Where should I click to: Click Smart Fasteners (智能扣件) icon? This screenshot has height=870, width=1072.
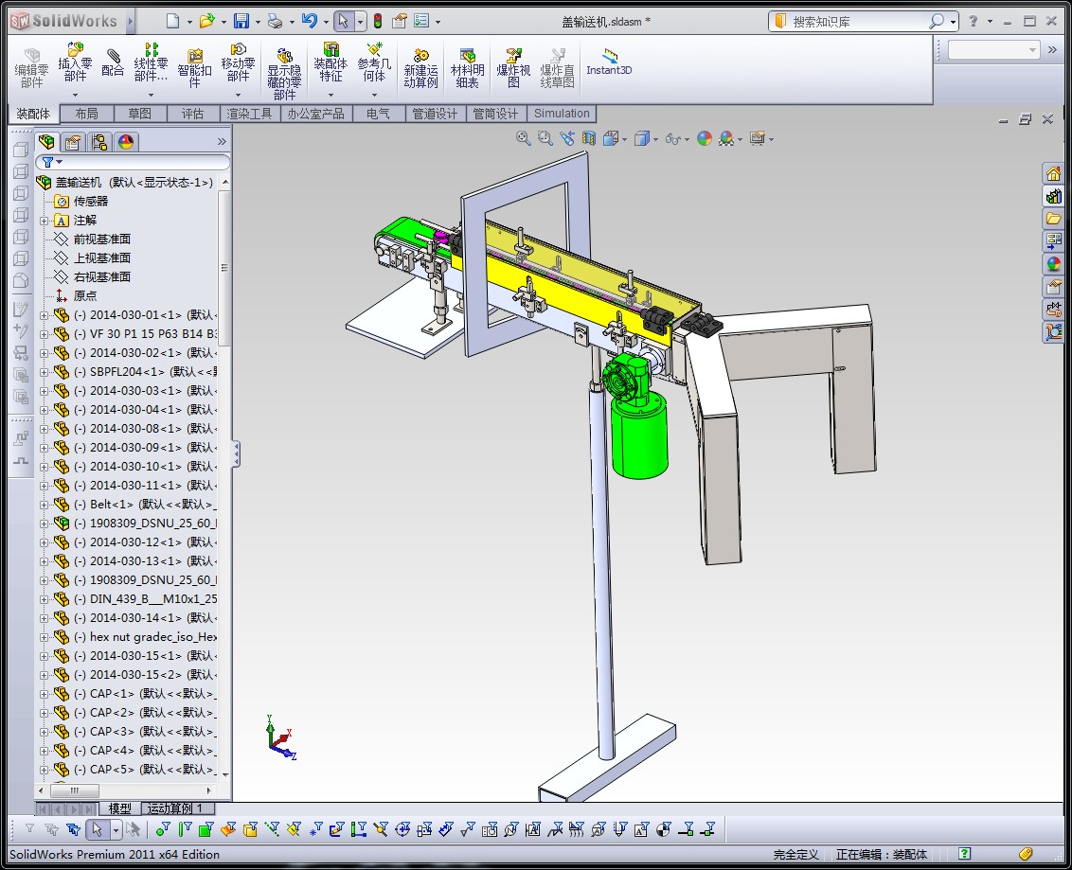point(195,68)
